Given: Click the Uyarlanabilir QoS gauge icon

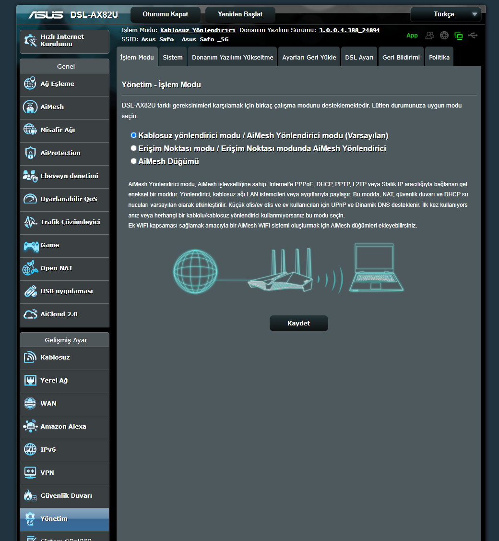Looking at the screenshot, I should [x=30, y=199].
